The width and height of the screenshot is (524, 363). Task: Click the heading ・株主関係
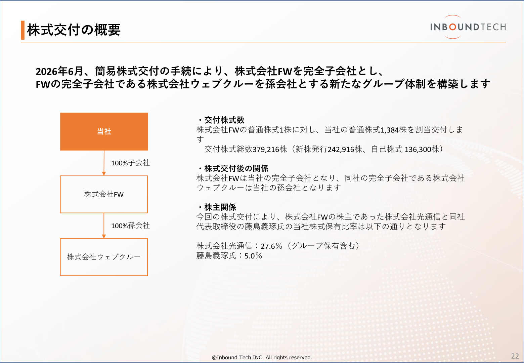tap(217, 207)
